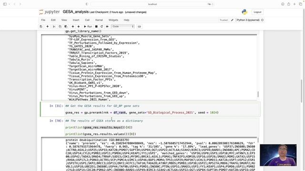The height and width of the screenshot is (171, 305).
Task: Interrupt the kernel with stop icon
Action: [x=96, y=27]
